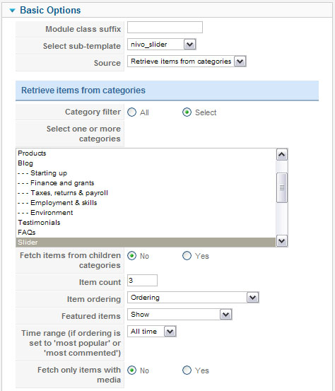Open the Item ordering dropdown

pos(193,298)
